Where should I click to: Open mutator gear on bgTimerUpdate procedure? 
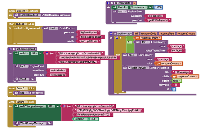coord(108,3)
